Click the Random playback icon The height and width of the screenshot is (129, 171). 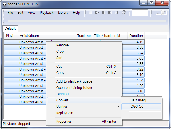tap(123, 13)
